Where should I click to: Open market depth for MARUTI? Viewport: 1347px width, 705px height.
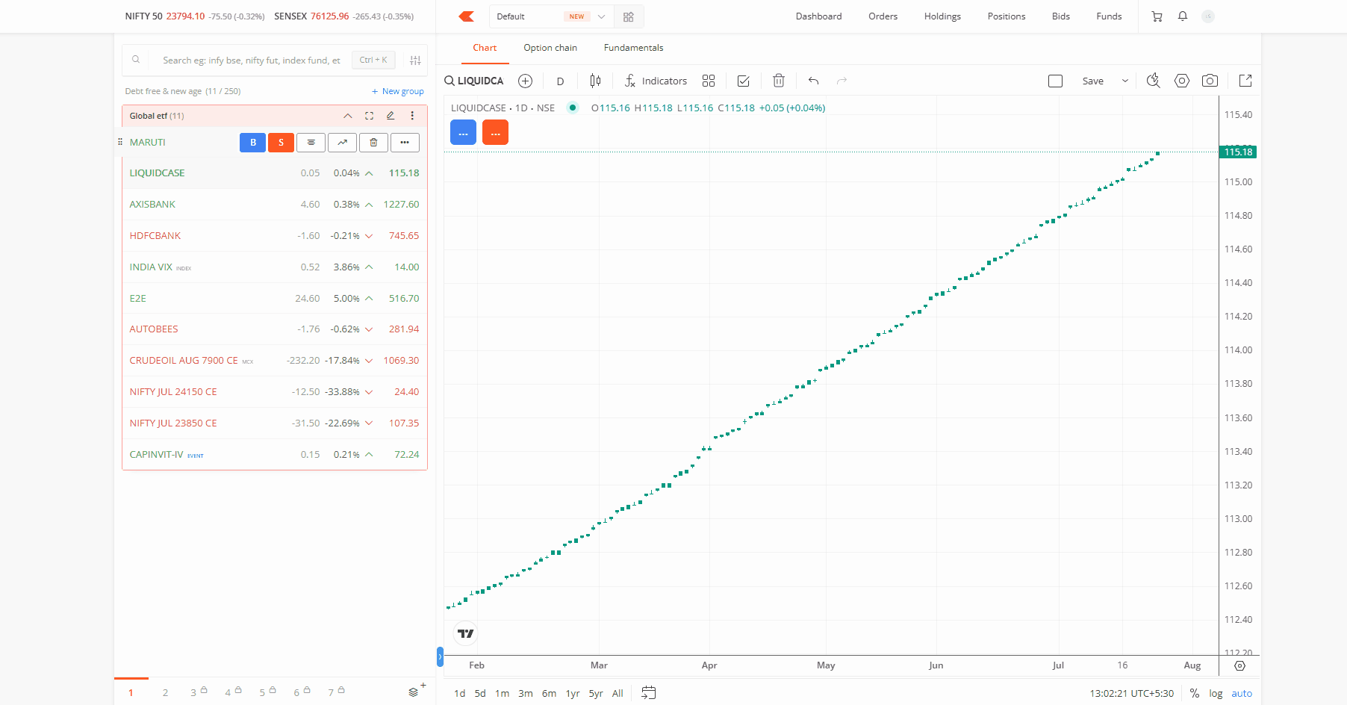coord(311,143)
